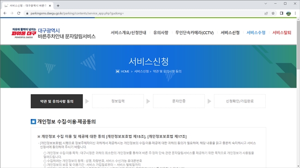Minimize the Chrome window
Viewport: 300px width, 168px height.
point(276,3)
